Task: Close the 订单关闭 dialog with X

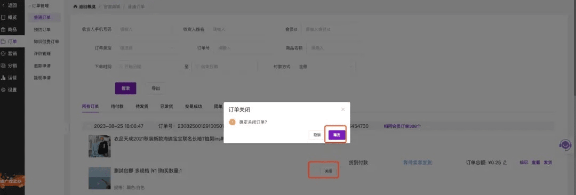Action: (x=343, y=109)
